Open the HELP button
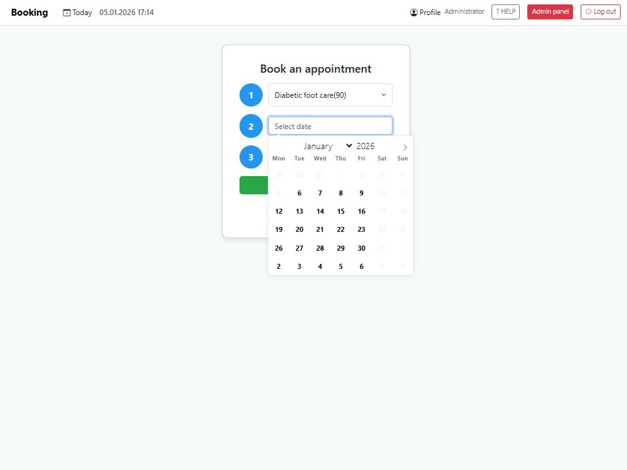627x470 pixels. click(505, 11)
